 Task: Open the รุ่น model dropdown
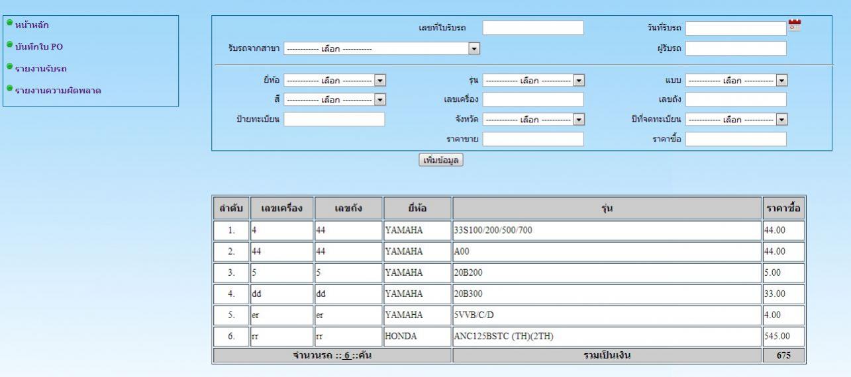point(534,81)
